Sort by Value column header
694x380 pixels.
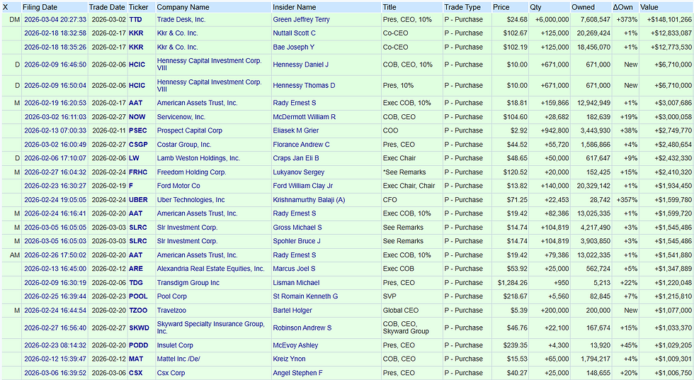649,7
